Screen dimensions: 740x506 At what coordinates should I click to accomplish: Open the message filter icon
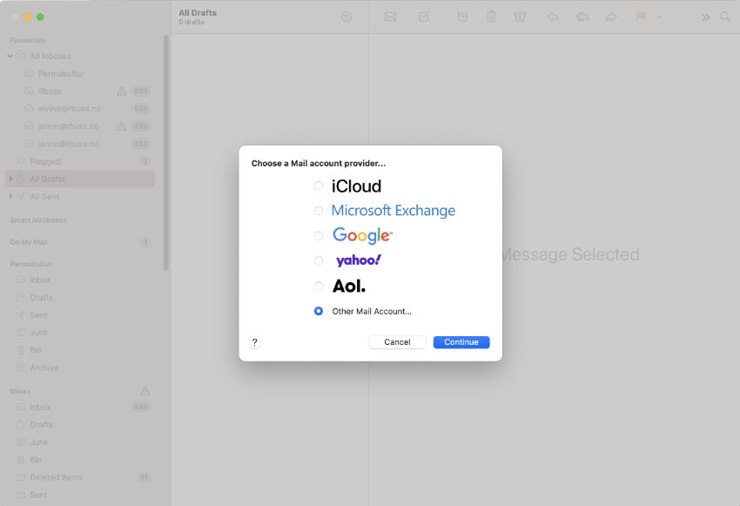(346, 17)
